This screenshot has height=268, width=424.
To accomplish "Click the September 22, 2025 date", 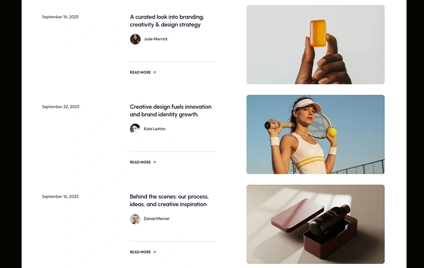I will pos(61,107).
